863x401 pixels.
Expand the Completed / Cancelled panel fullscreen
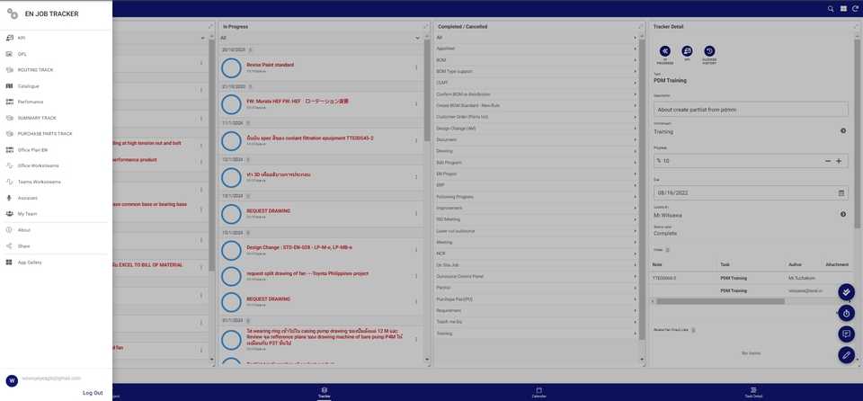coord(640,26)
